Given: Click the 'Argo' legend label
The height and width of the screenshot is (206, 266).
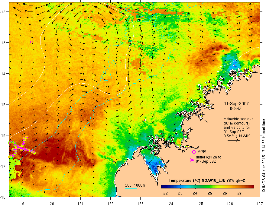Looking at the screenshot, I should click(202, 151).
